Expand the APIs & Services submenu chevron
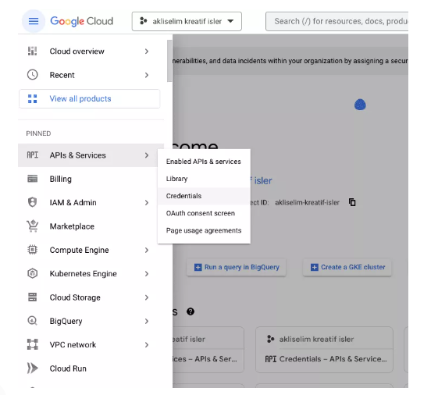438x395 pixels. (147, 155)
